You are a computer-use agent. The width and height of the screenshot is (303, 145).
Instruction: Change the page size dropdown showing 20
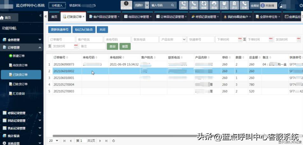53,141
